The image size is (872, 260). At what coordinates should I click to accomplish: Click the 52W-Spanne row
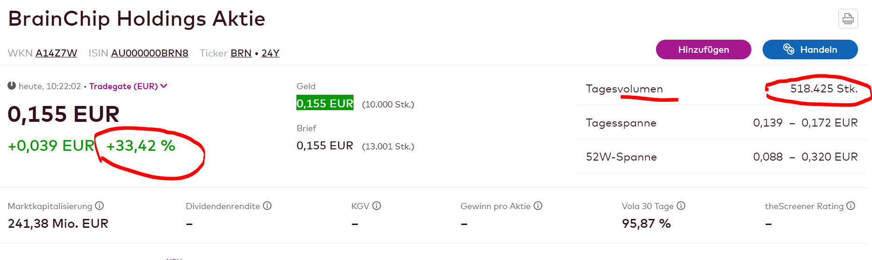coord(722,157)
